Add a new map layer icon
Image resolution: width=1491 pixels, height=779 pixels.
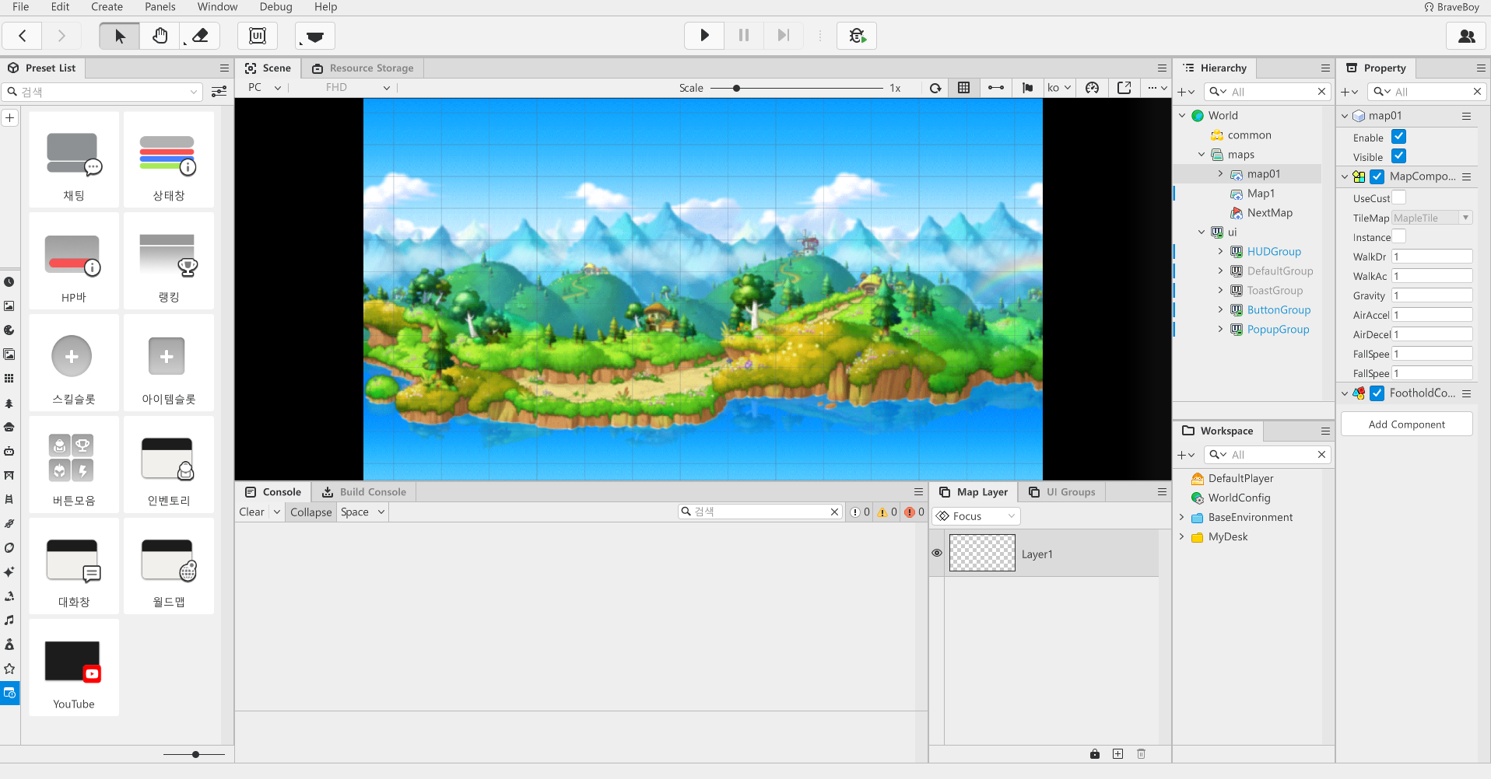pos(1117,754)
